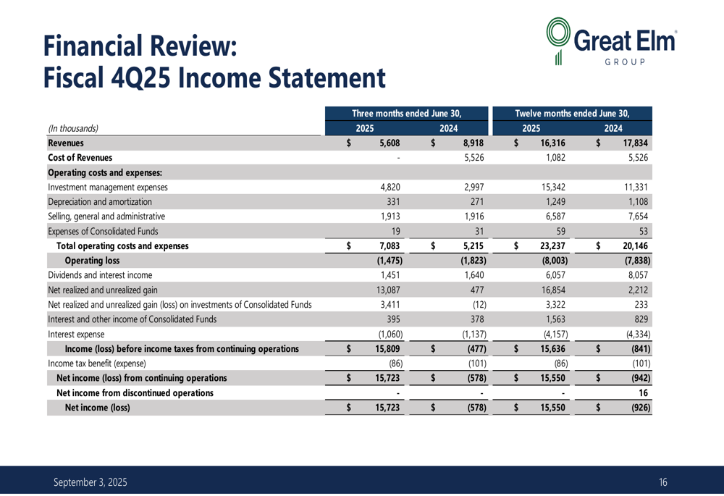
Task: Click twelve-month 2025 revenue 16,316
Action: click(552, 143)
